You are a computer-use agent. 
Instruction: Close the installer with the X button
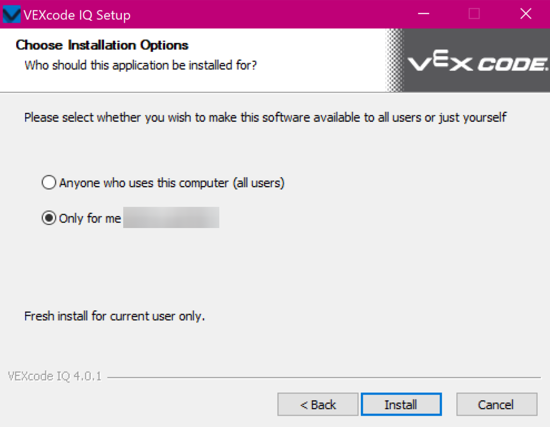point(525,14)
